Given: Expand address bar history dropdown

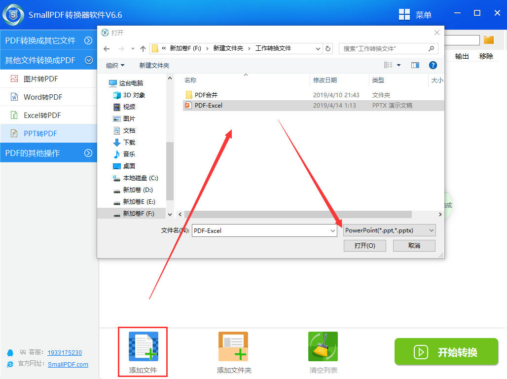Looking at the screenshot, I should click(x=318, y=49).
